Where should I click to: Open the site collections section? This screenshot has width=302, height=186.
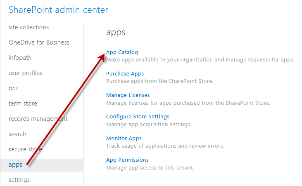pos(29,27)
